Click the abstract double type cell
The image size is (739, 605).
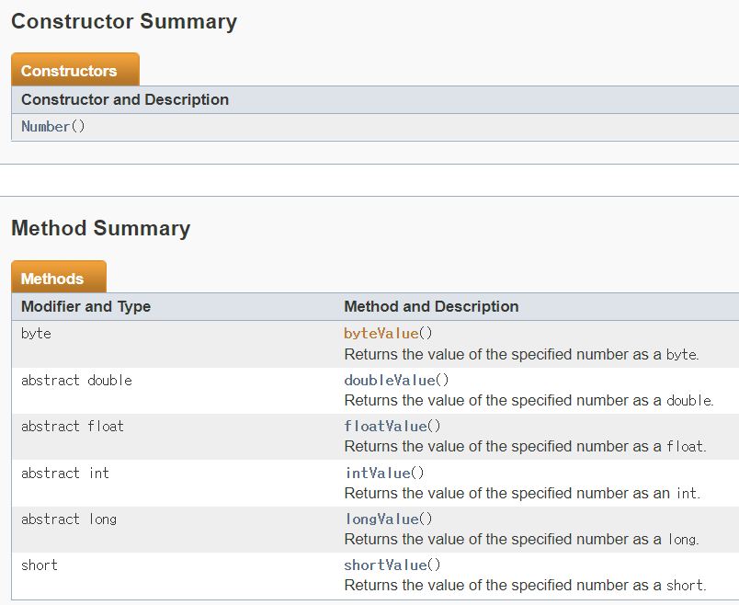pos(76,380)
